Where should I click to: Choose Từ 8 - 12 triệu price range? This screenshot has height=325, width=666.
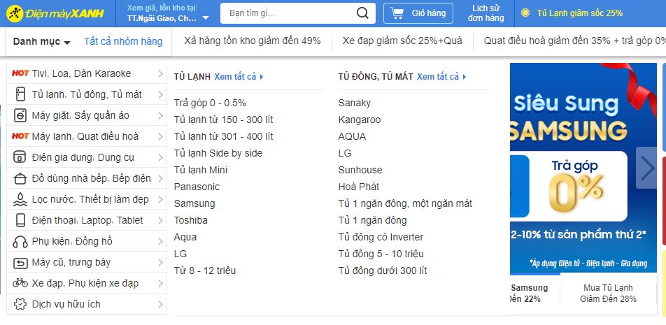click(205, 270)
